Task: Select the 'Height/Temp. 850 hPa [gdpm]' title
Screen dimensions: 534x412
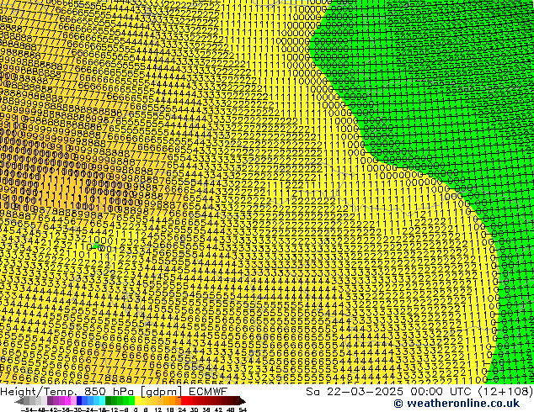Action: click(92, 392)
